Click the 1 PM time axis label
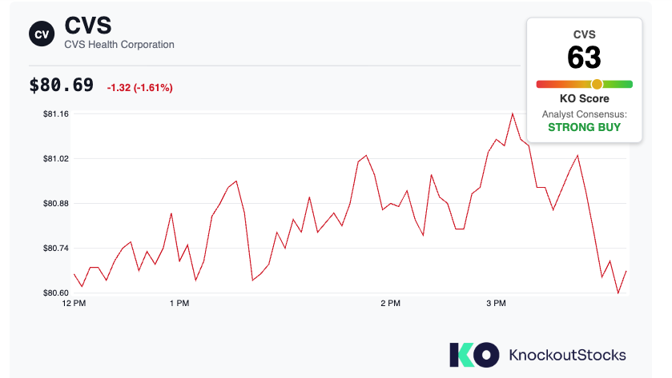Viewport: 672px width, 378px height. coord(179,303)
